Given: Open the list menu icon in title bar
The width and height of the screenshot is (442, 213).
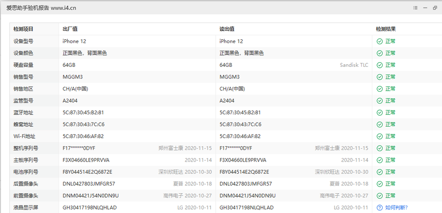Looking at the screenshot, I should (x=415, y=8).
